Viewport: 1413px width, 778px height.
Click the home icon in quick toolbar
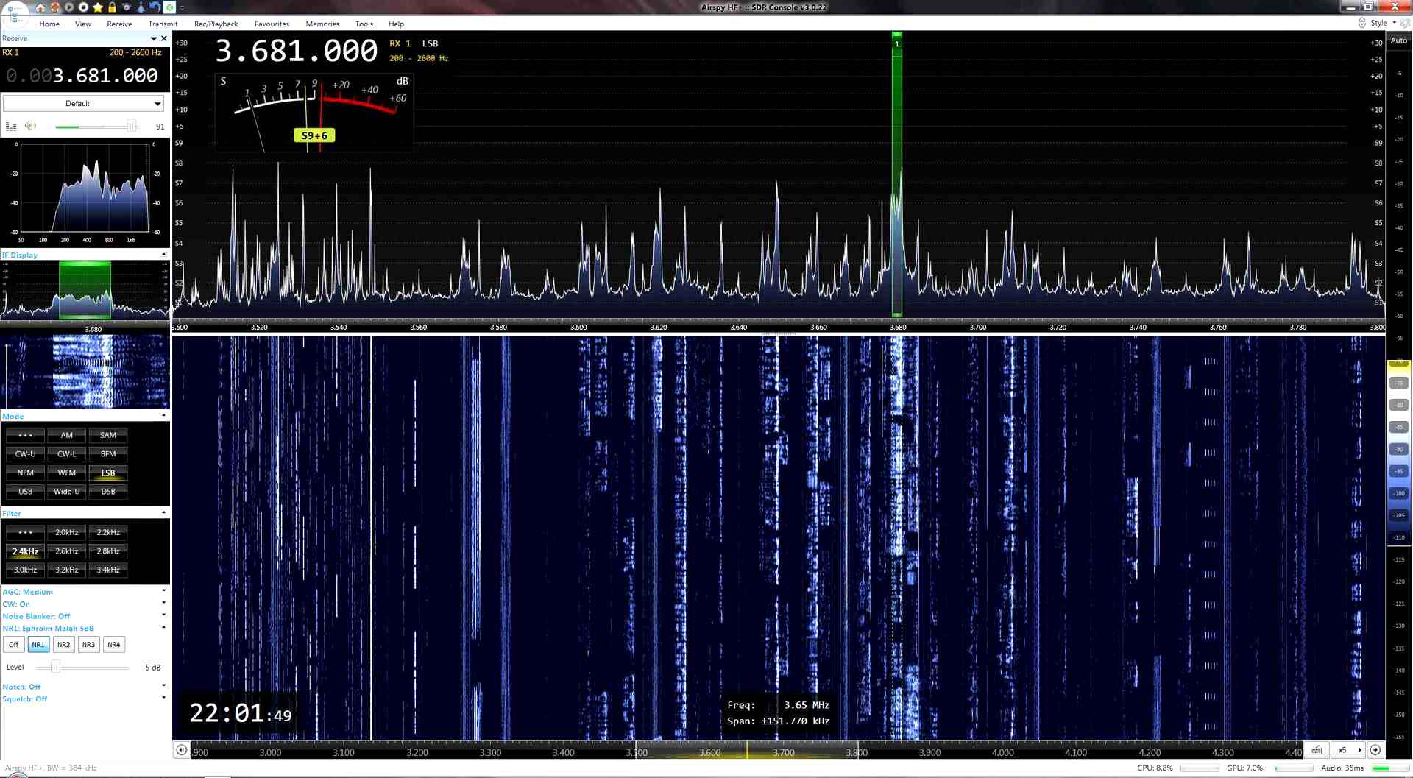pyautogui.click(x=40, y=7)
